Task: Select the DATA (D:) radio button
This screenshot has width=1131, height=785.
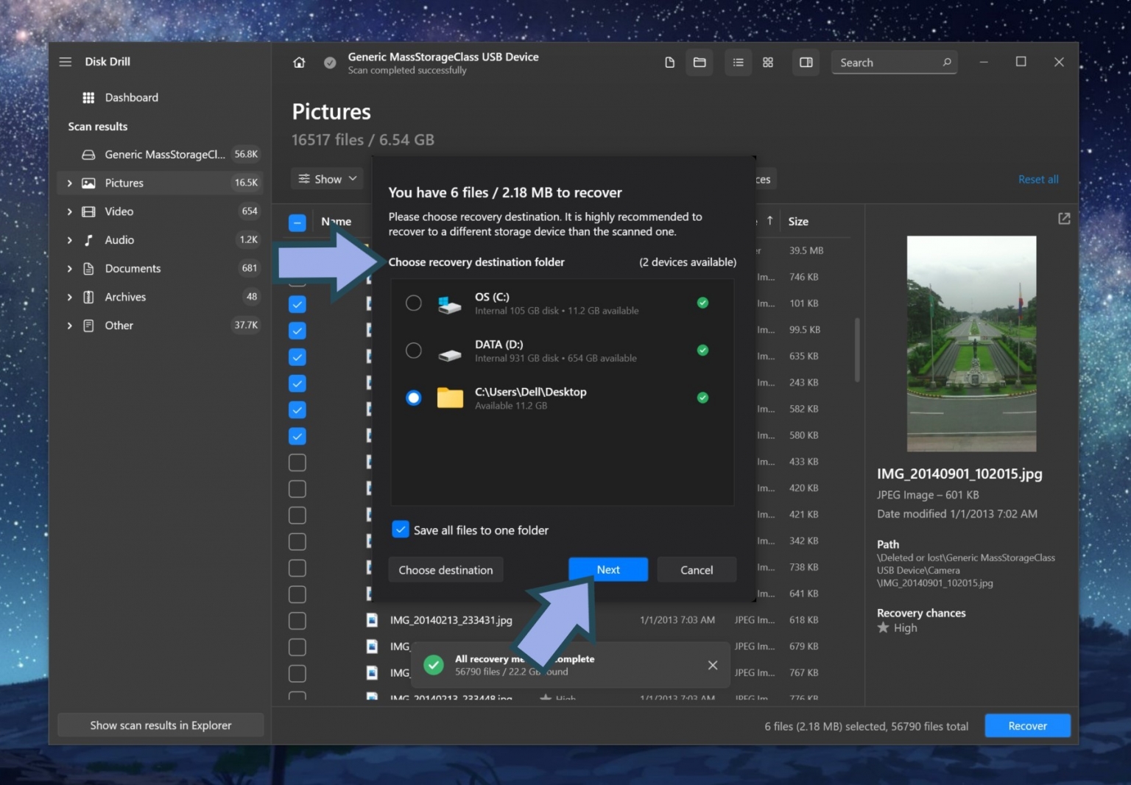Action: [x=414, y=351]
